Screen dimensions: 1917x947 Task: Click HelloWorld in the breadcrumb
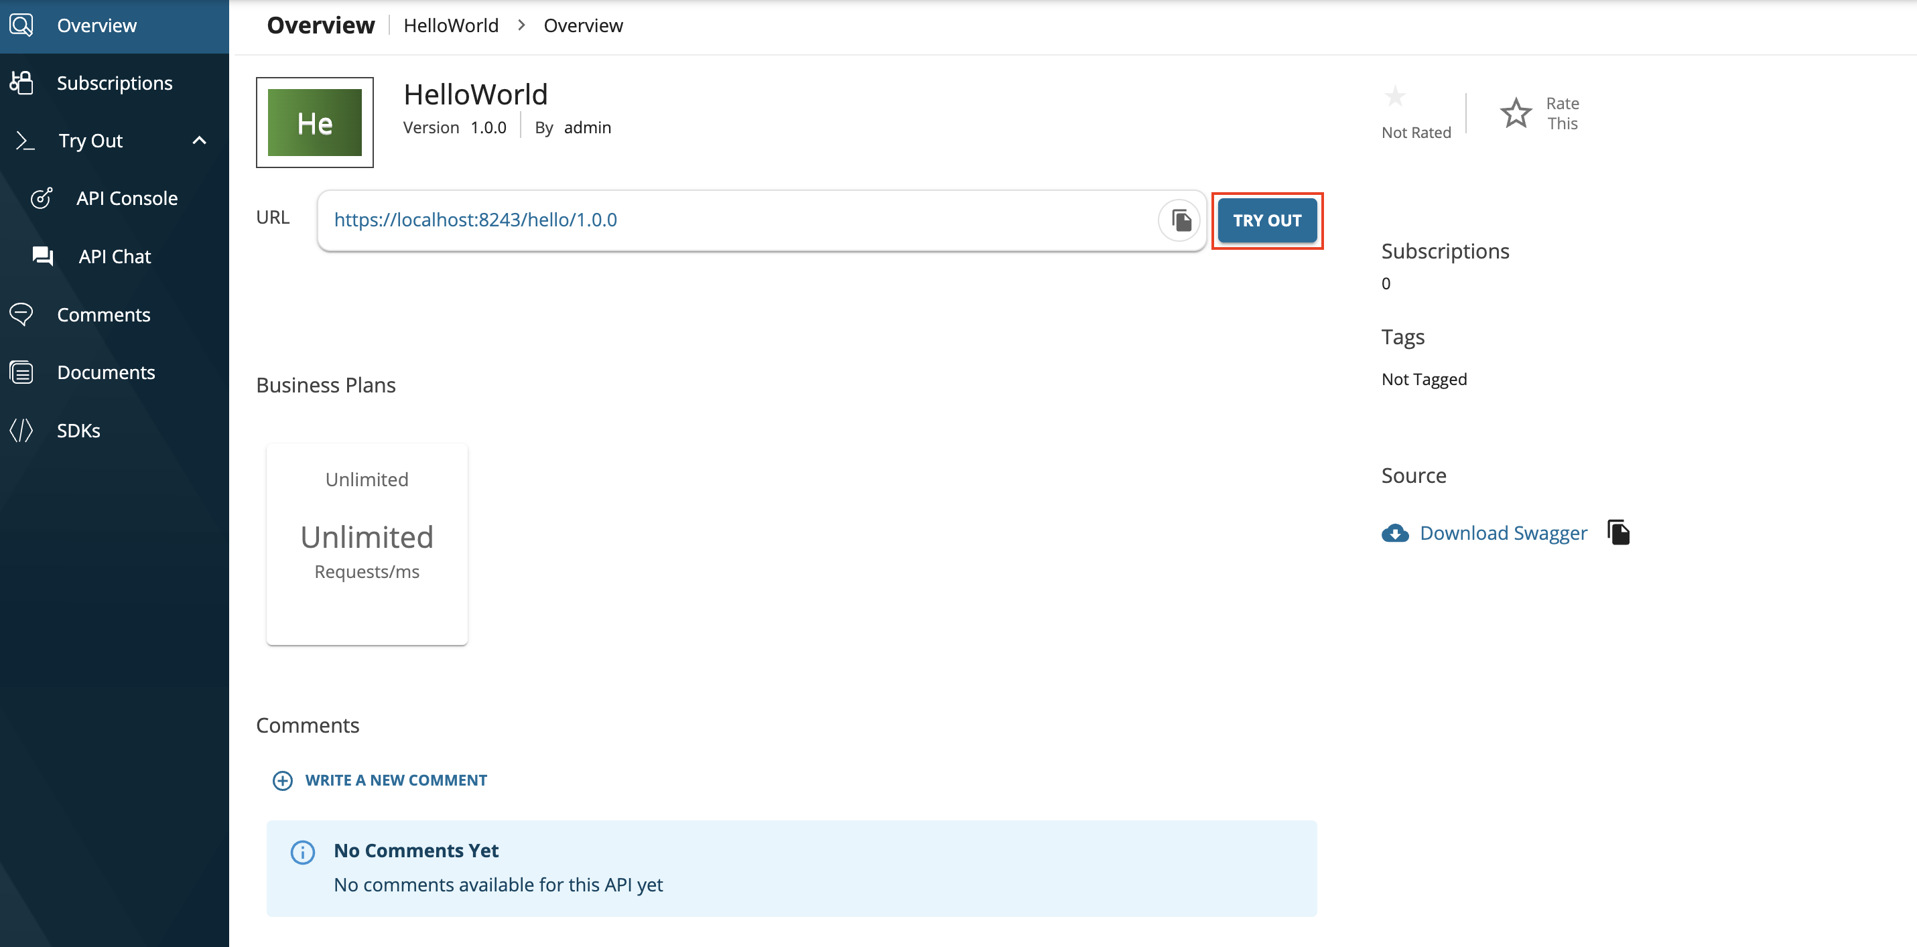click(450, 25)
